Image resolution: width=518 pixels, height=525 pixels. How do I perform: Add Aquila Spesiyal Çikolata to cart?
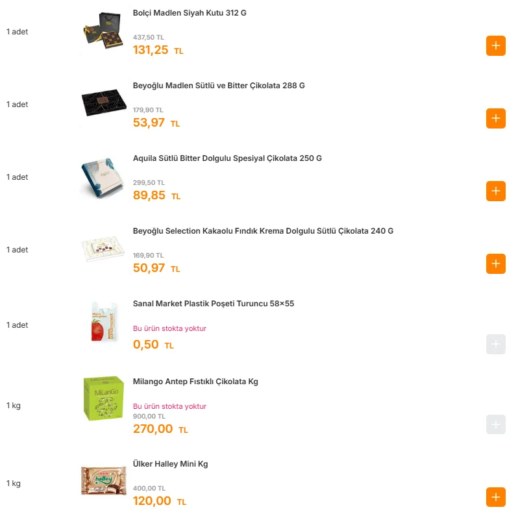495,191
